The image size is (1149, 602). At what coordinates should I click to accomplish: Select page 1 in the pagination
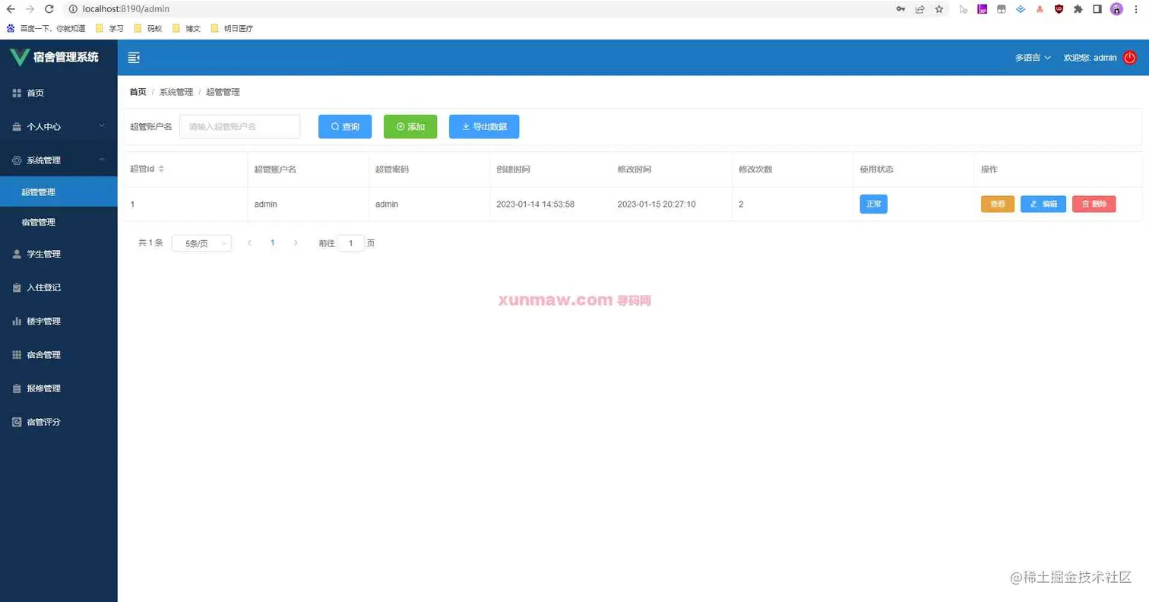pyautogui.click(x=273, y=243)
